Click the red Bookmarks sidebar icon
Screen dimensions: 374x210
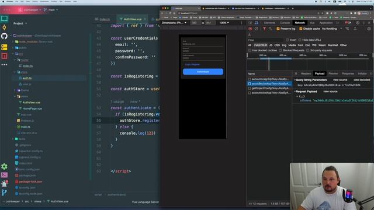tap(4, 56)
